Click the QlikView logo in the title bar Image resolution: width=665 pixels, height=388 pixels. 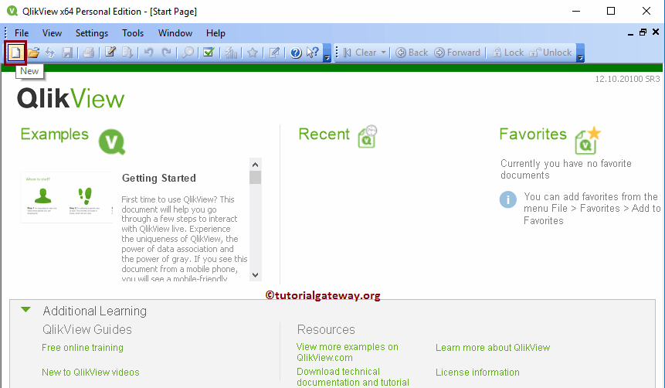12,11
